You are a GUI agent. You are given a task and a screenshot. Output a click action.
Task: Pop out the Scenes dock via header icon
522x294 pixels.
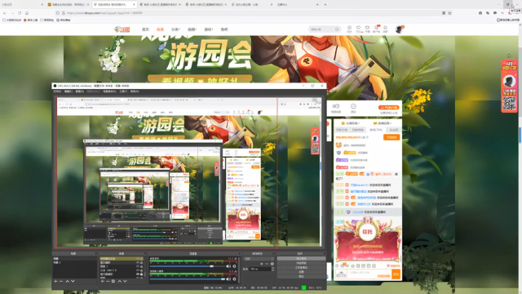pyautogui.click(x=96, y=254)
